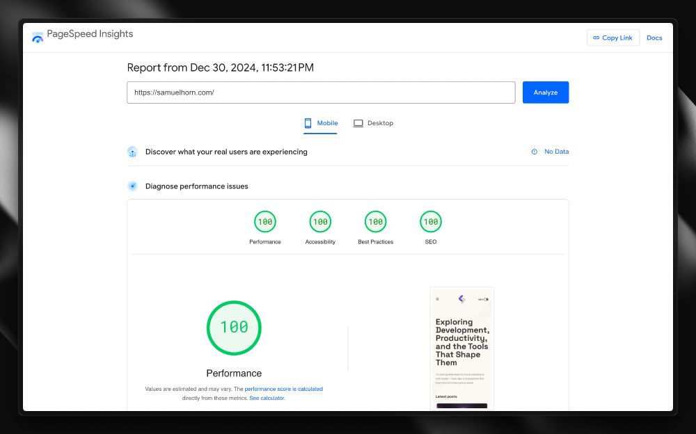Viewport: 696px width, 434px height.
Task: Click the No Data info icon
Action: click(535, 152)
